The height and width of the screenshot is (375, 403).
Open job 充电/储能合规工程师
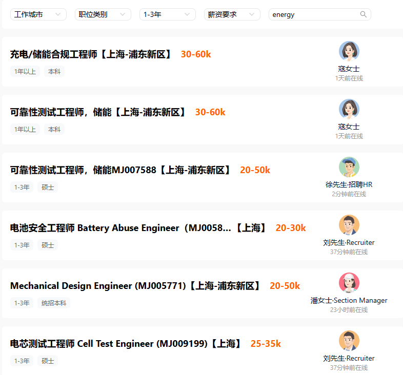[x=91, y=54]
